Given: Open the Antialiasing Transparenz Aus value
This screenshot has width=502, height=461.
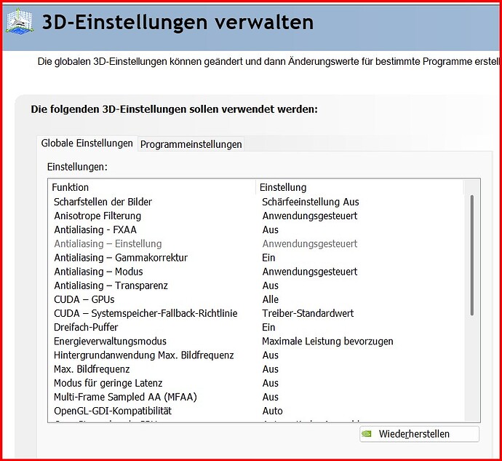Looking at the screenshot, I should [x=270, y=285].
